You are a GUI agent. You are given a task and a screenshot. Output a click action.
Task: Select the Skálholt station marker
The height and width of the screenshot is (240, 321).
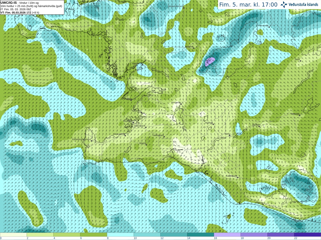coord(213,124)
